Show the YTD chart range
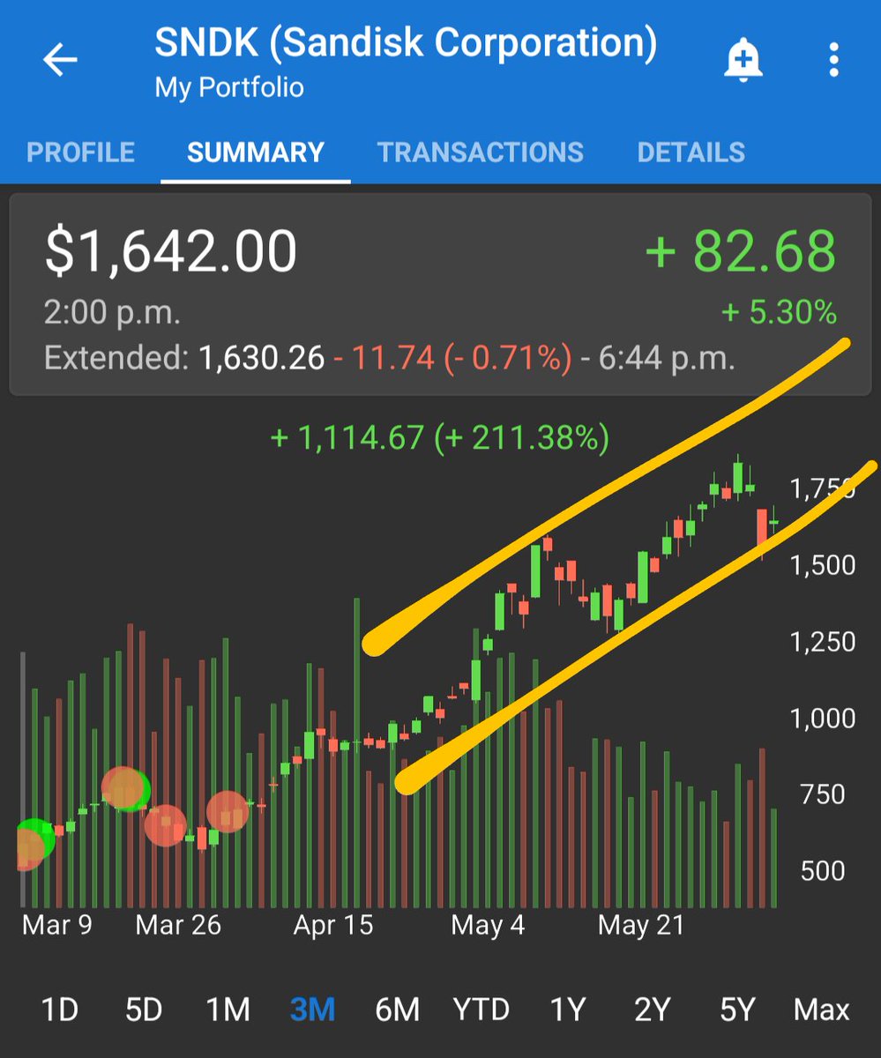The height and width of the screenshot is (1058, 881). 482,1010
